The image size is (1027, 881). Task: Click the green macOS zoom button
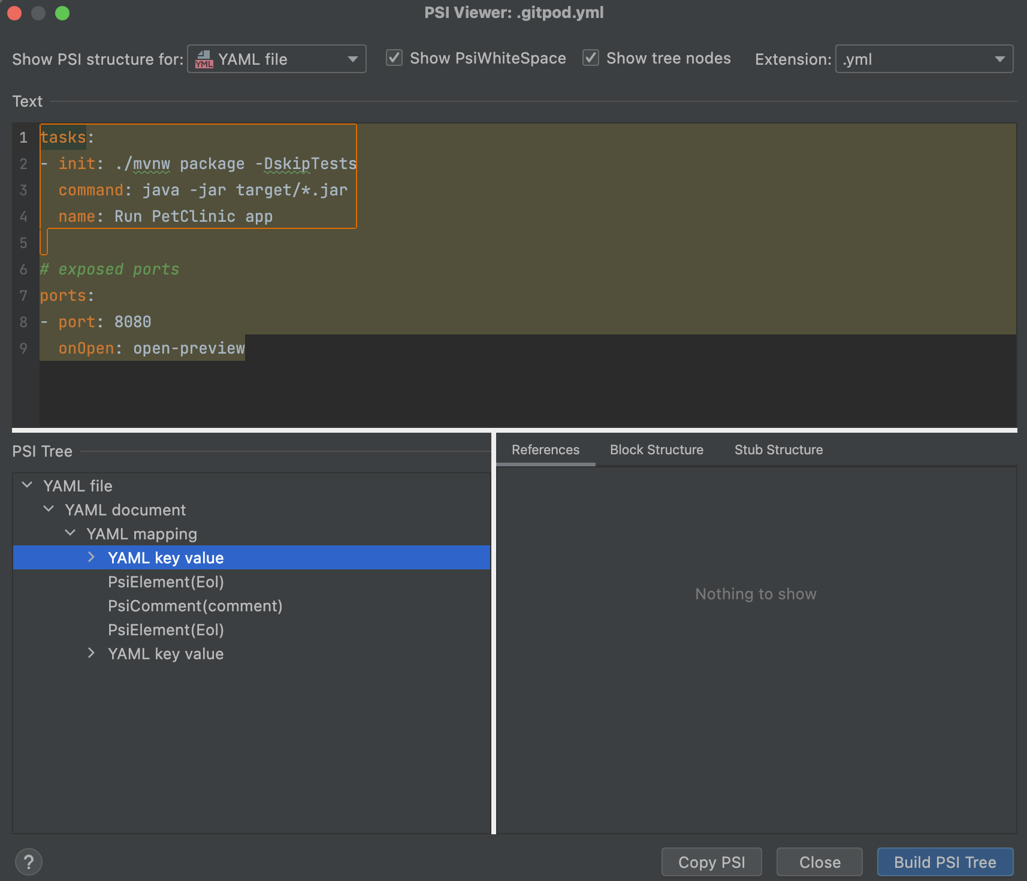click(x=62, y=13)
